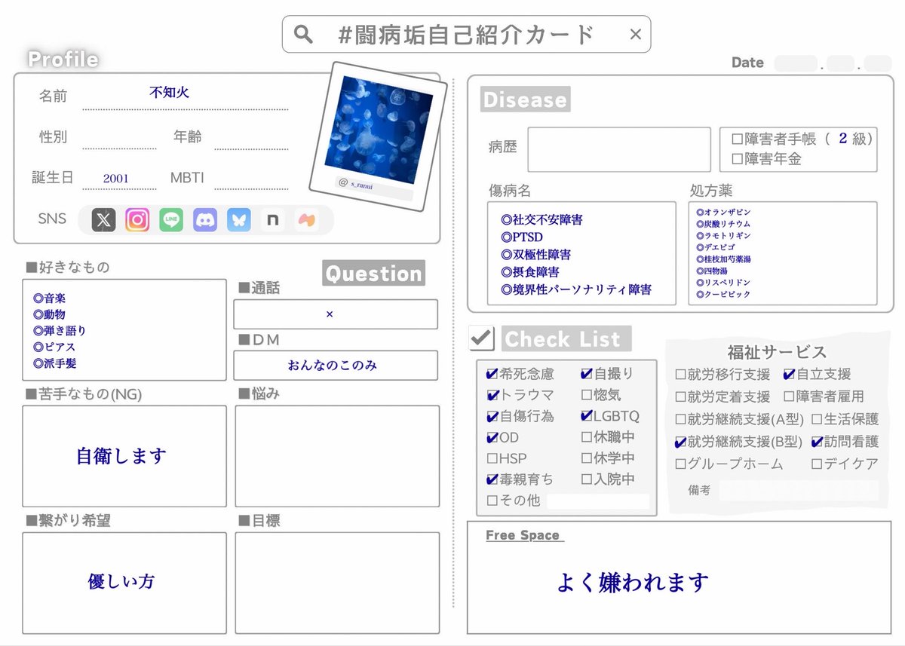The image size is (905, 646).
Task: Click the 誕生日 field showing 2001
Action: pos(118,178)
